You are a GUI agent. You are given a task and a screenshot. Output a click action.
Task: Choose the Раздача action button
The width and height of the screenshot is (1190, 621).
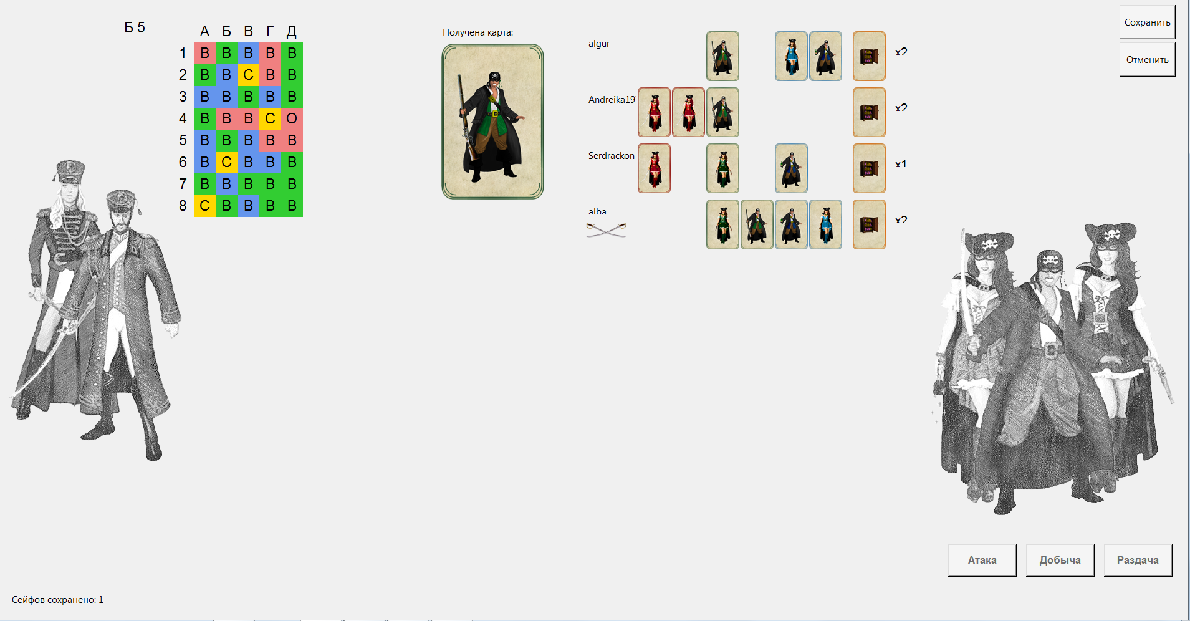(1138, 560)
